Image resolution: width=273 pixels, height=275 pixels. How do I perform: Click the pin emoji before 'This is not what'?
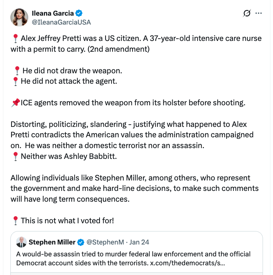pyautogui.click(x=15, y=221)
